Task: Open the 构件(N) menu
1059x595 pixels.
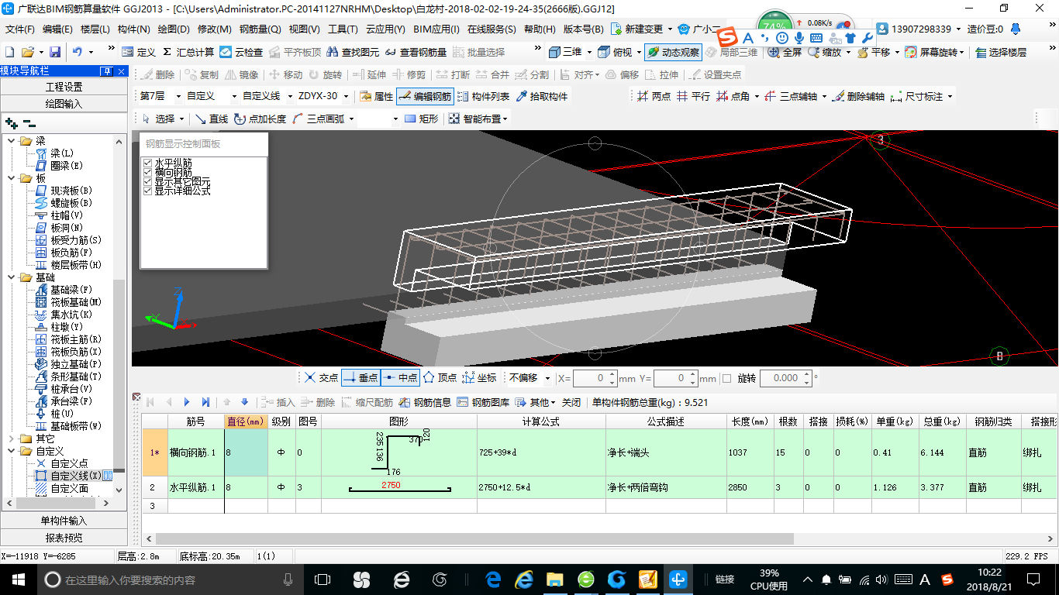Action: (x=134, y=29)
